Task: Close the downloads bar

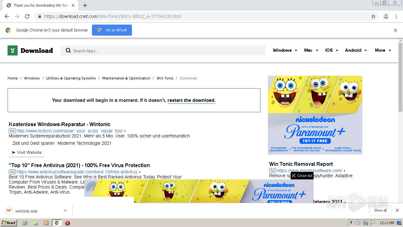Action: [397, 210]
